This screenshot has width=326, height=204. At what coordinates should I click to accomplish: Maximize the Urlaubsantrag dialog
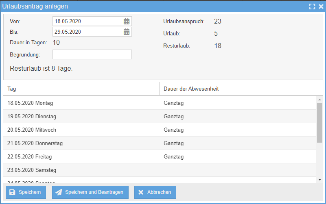tap(312, 7)
